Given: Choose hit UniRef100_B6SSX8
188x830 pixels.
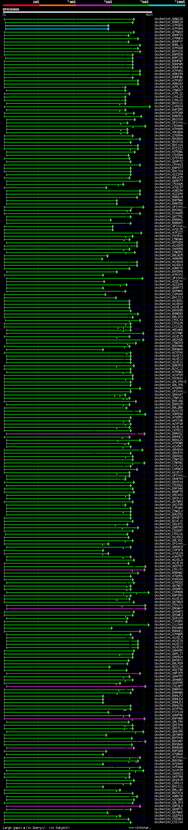Looking at the screenshot, I should (169, 119).
